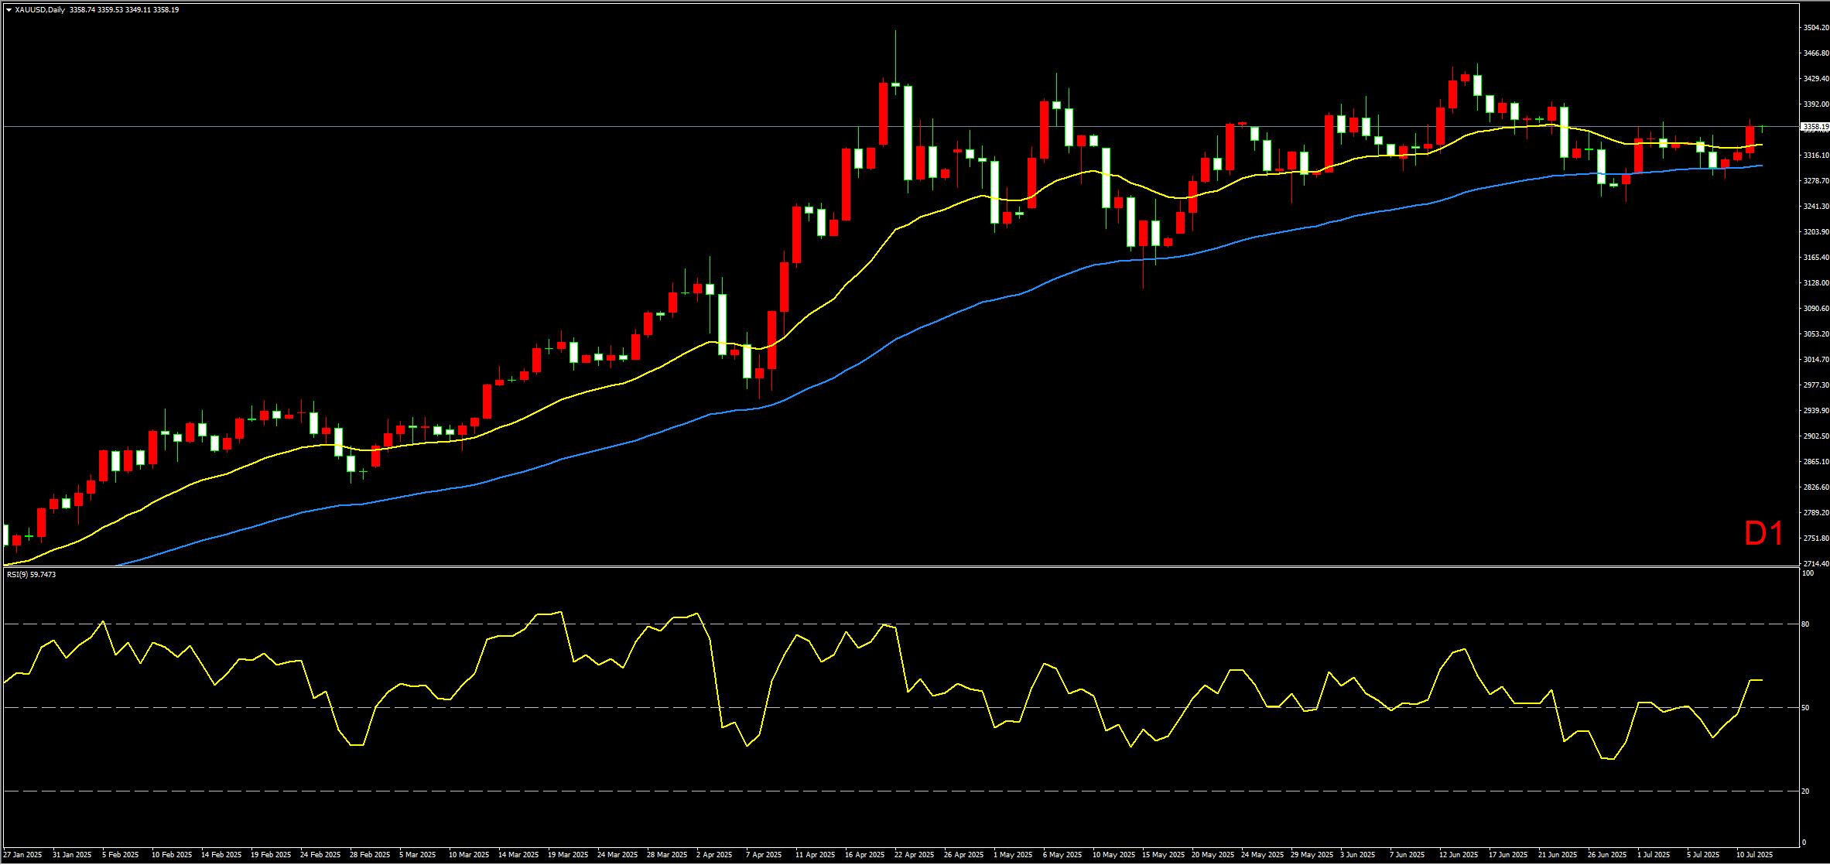
Task: Click the 12 Jun 2025 date label
Action: [1458, 855]
